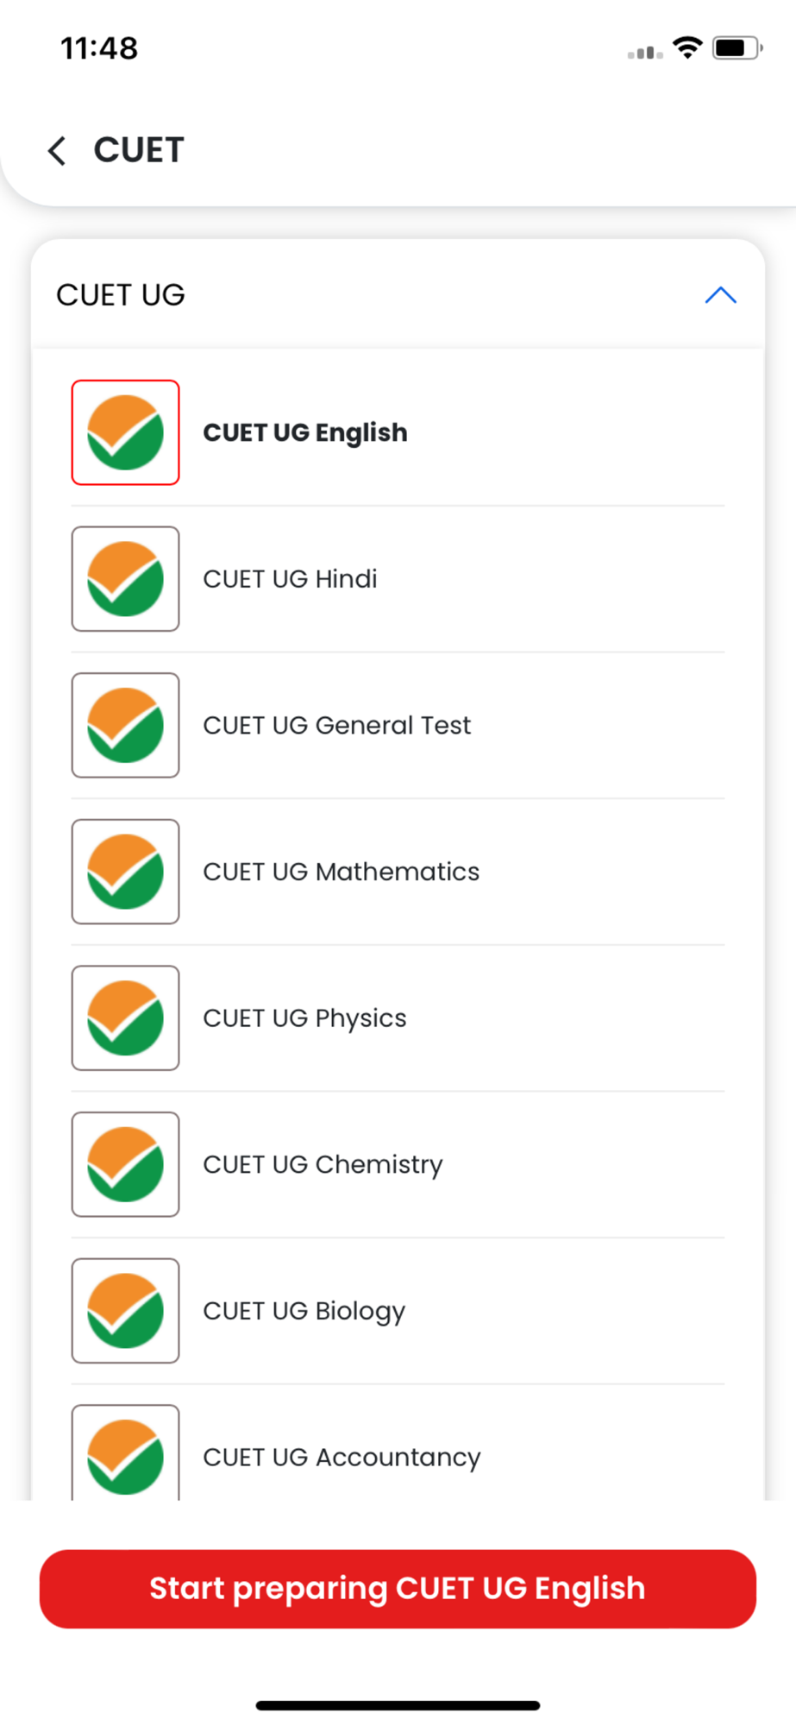Click the CUET UG section header title
796x1726 pixels.
pos(121,295)
